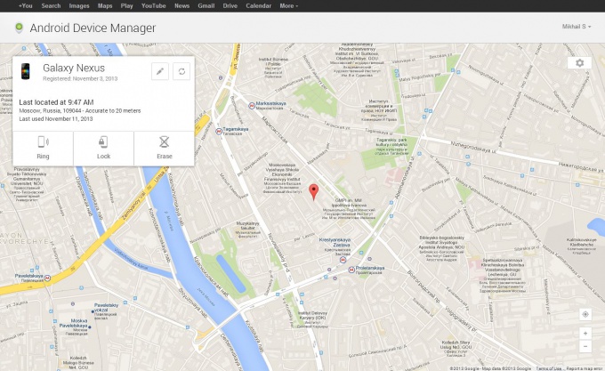Center map on my location
The height and width of the screenshot is (371, 605).
pyautogui.click(x=585, y=314)
